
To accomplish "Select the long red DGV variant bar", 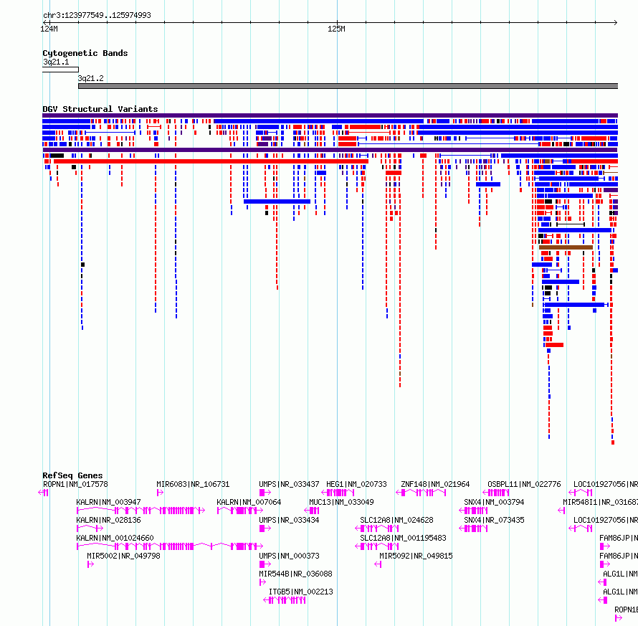I will tap(211, 161).
